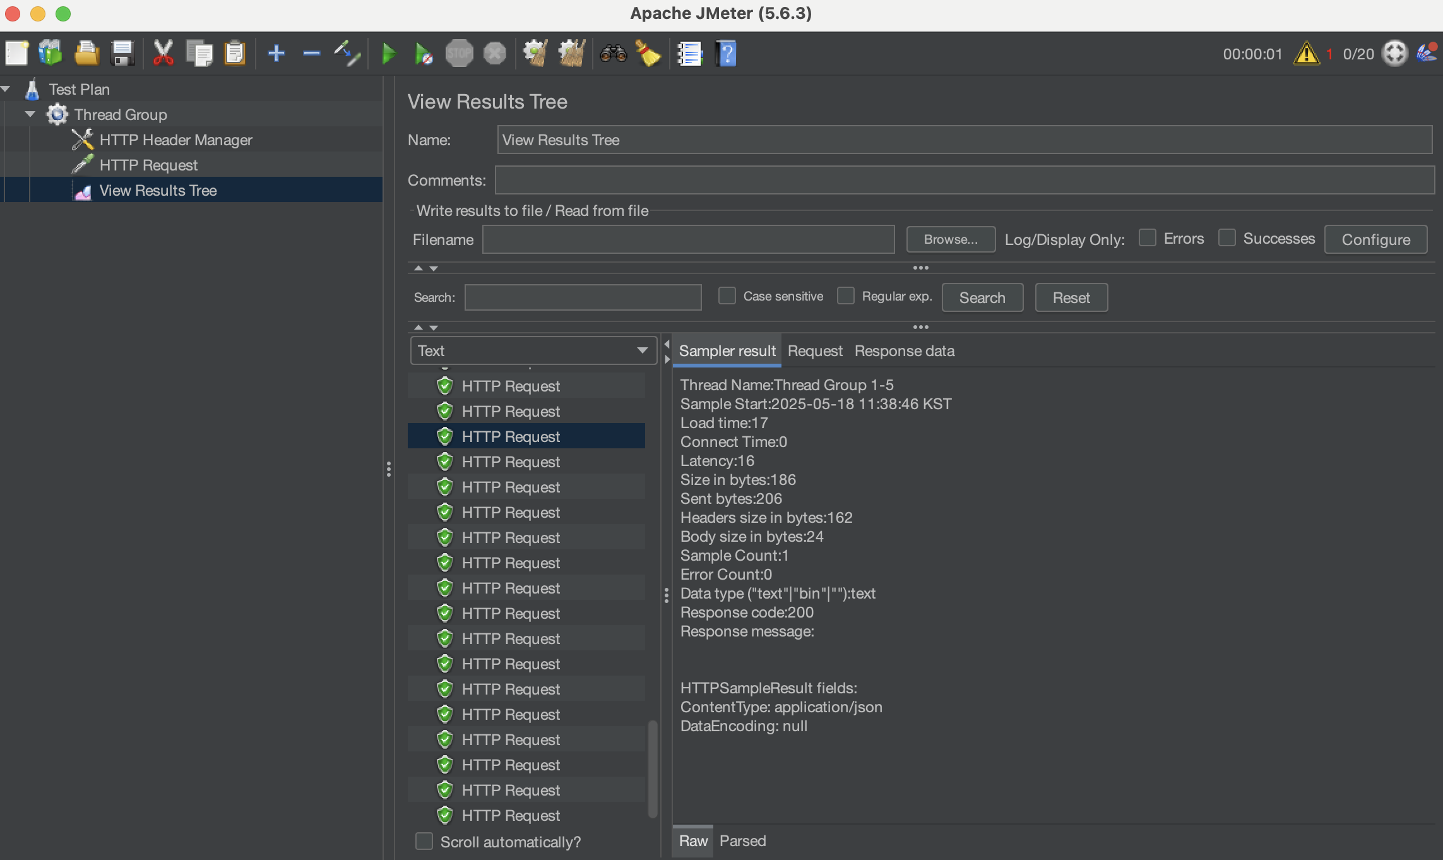Image resolution: width=1443 pixels, height=860 pixels.
Task: Click the yellow warning log viewer icon
Action: (1306, 54)
